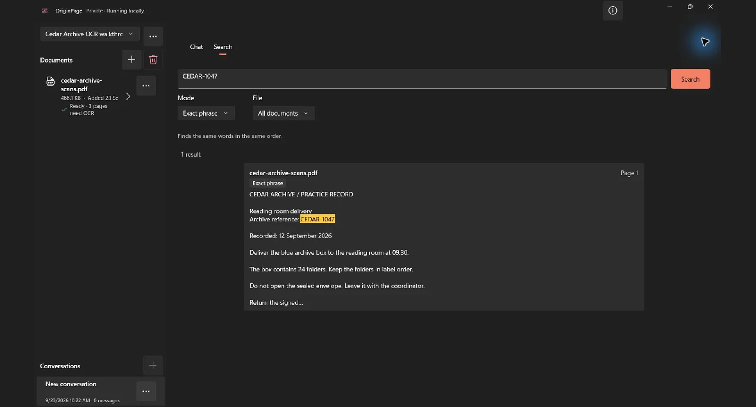Click the Documents section header
The height and width of the screenshot is (407, 756).
click(x=56, y=60)
